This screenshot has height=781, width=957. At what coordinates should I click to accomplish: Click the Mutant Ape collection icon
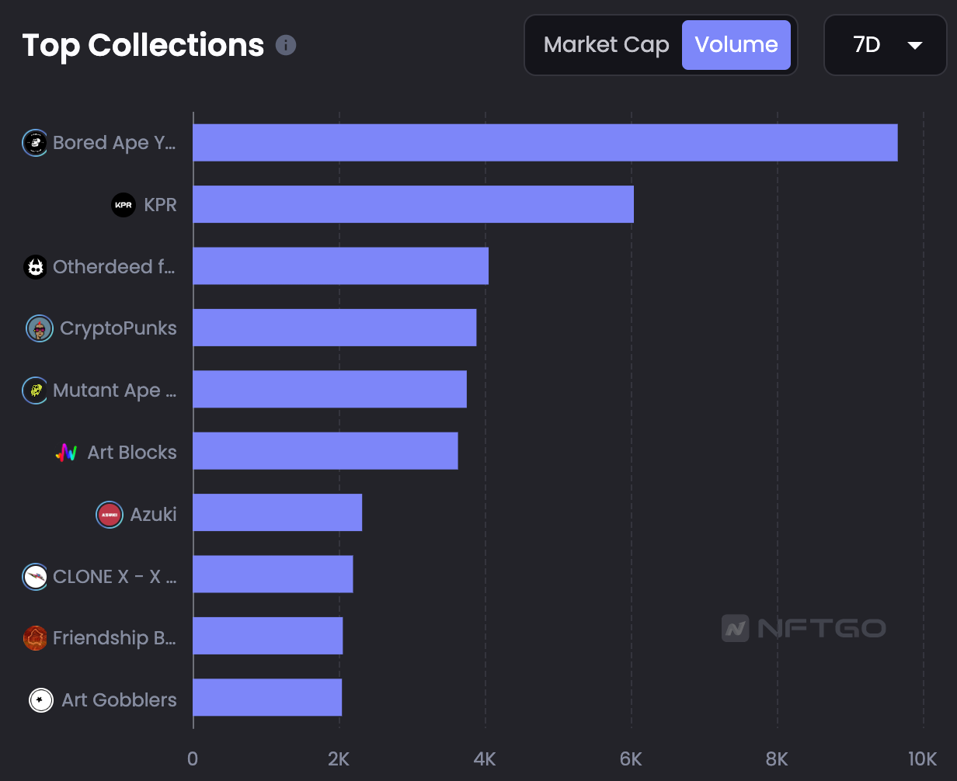[35, 390]
